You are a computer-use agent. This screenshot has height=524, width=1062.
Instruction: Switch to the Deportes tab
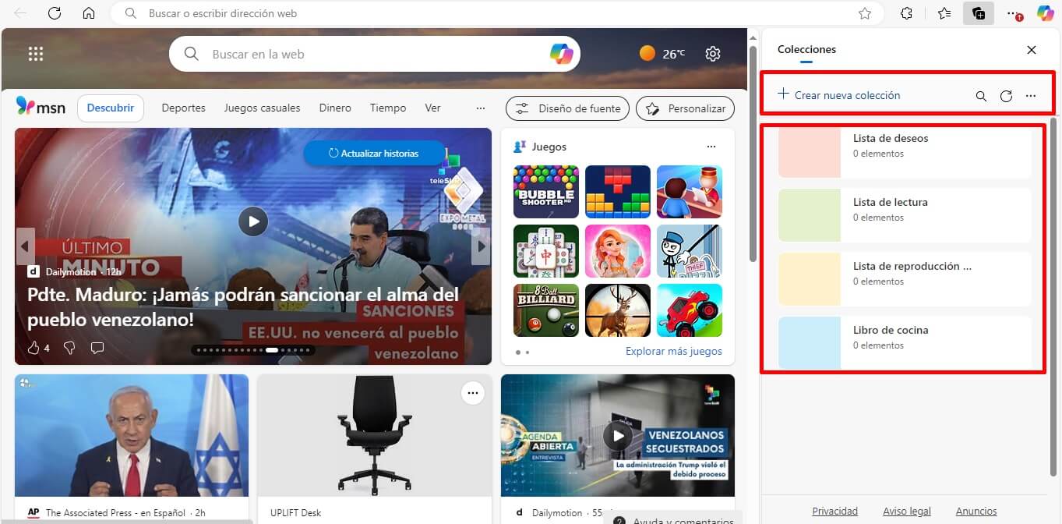click(x=183, y=108)
